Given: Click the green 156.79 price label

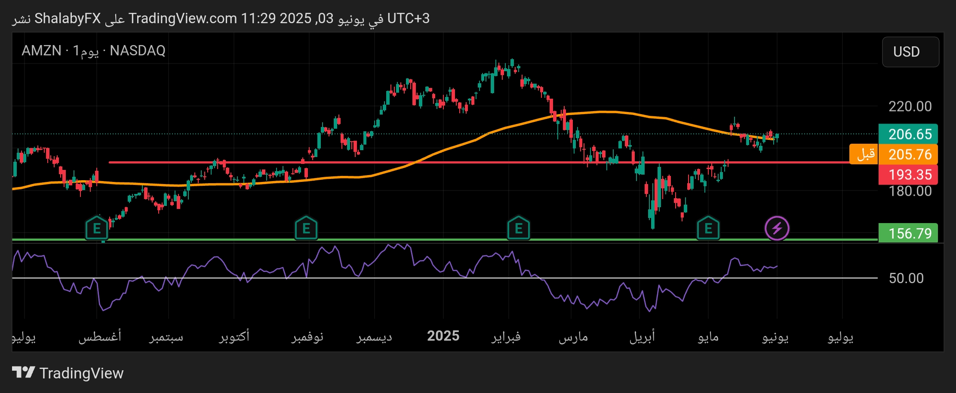Looking at the screenshot, I should (x=908, y=233).
